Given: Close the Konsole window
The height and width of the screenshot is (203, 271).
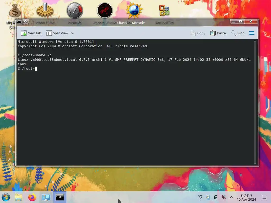Looking at the screenshot, I should click(251, 22).
